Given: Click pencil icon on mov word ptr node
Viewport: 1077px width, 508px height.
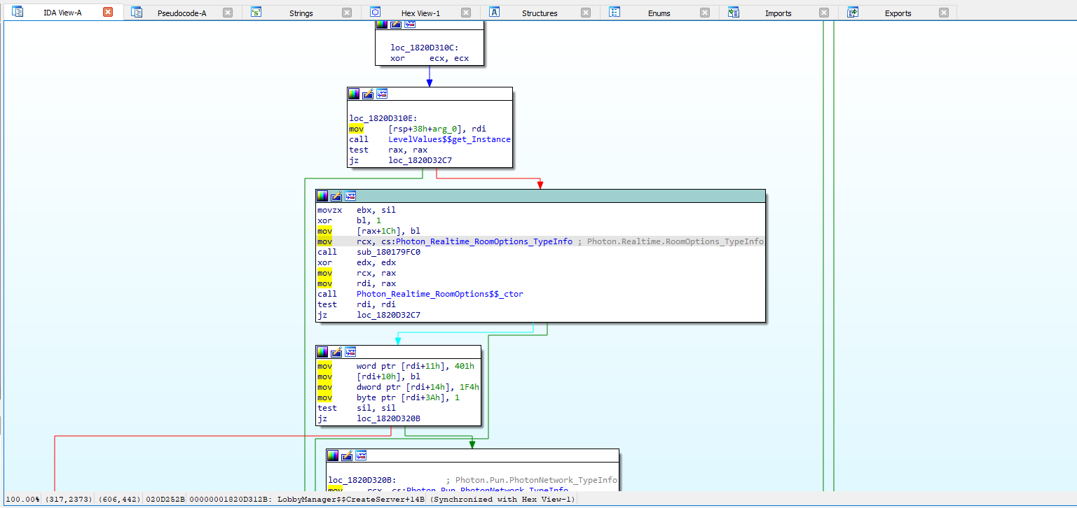Looking at the screenshot, I should click(x=336, y=352).
